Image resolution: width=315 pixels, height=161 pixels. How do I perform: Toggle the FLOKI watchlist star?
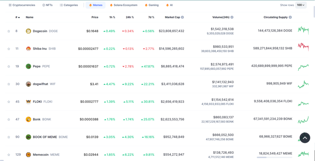coord(9,102)
